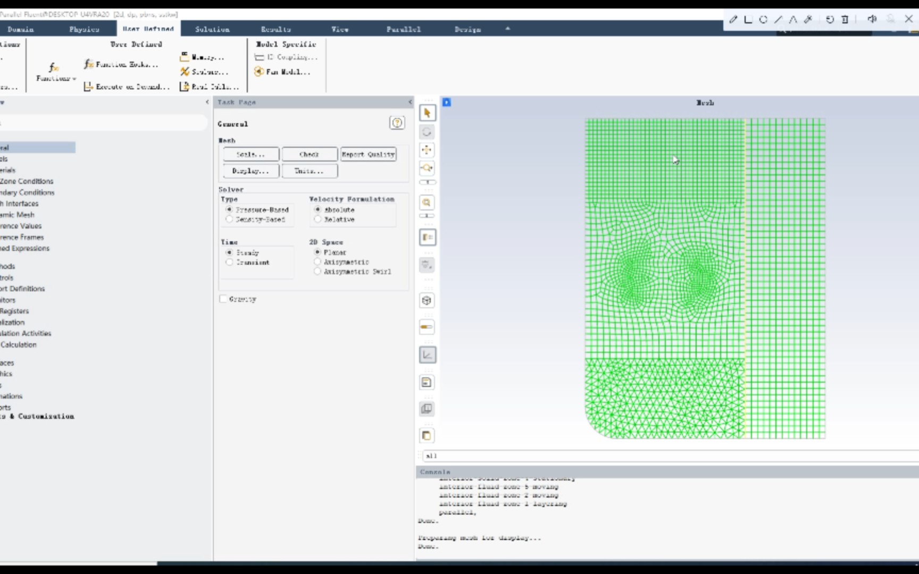Click the zoom slider under zoom tool
Screen dimensions: 919x574
point(427,182)
